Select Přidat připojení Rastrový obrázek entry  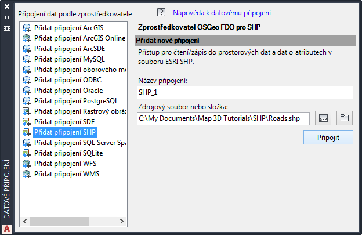pos(80,111)
